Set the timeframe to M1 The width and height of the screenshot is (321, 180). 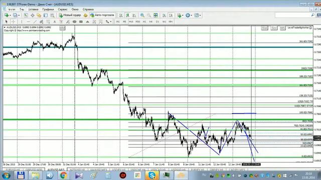click(x=118, y=21)
